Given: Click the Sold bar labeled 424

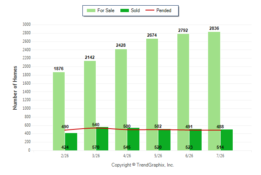Looking at the screenshot, I should click(71, 142).
